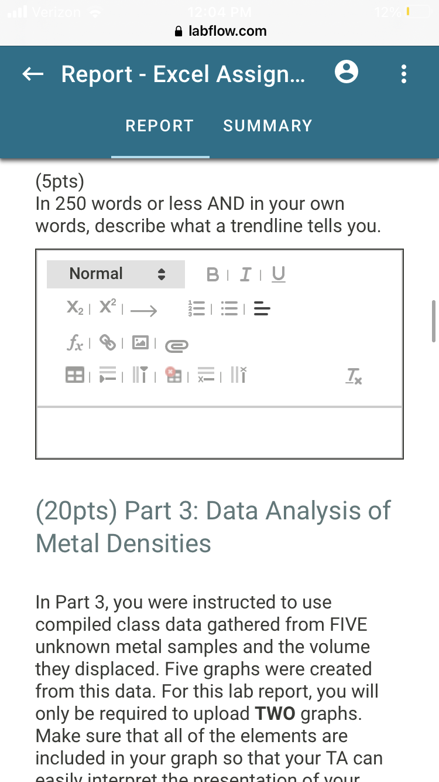Toggle bold formatting in the editor
439x782 pixels.
tap(214, 274)
